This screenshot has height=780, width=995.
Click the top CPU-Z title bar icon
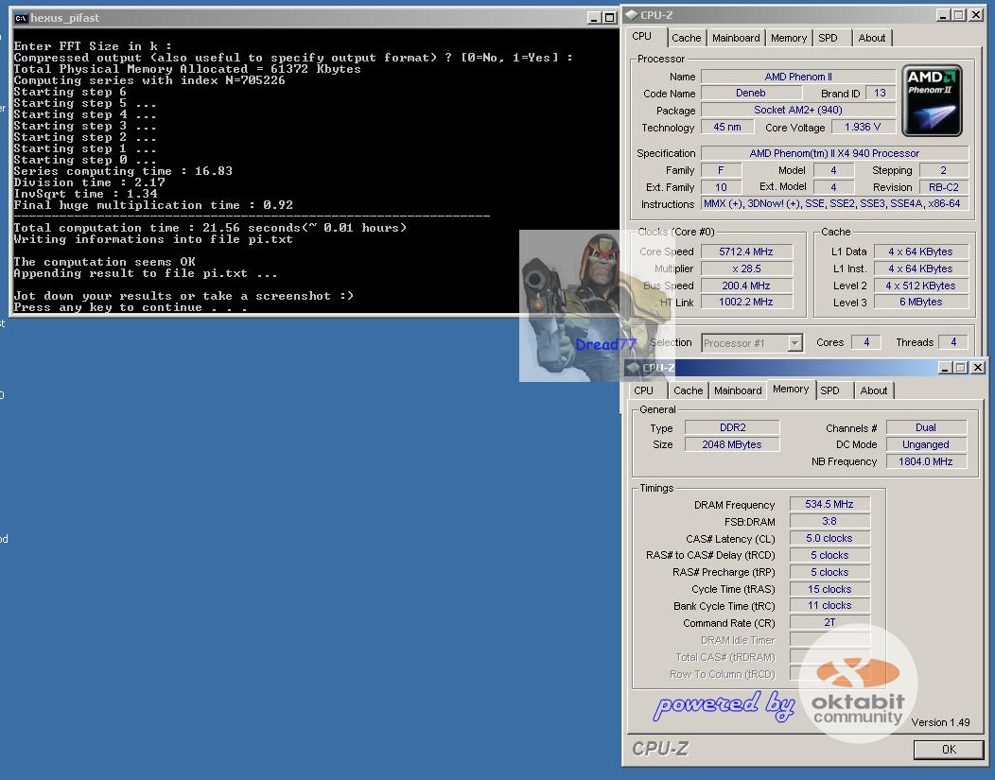pyautogui.click(x=632, y=14)
